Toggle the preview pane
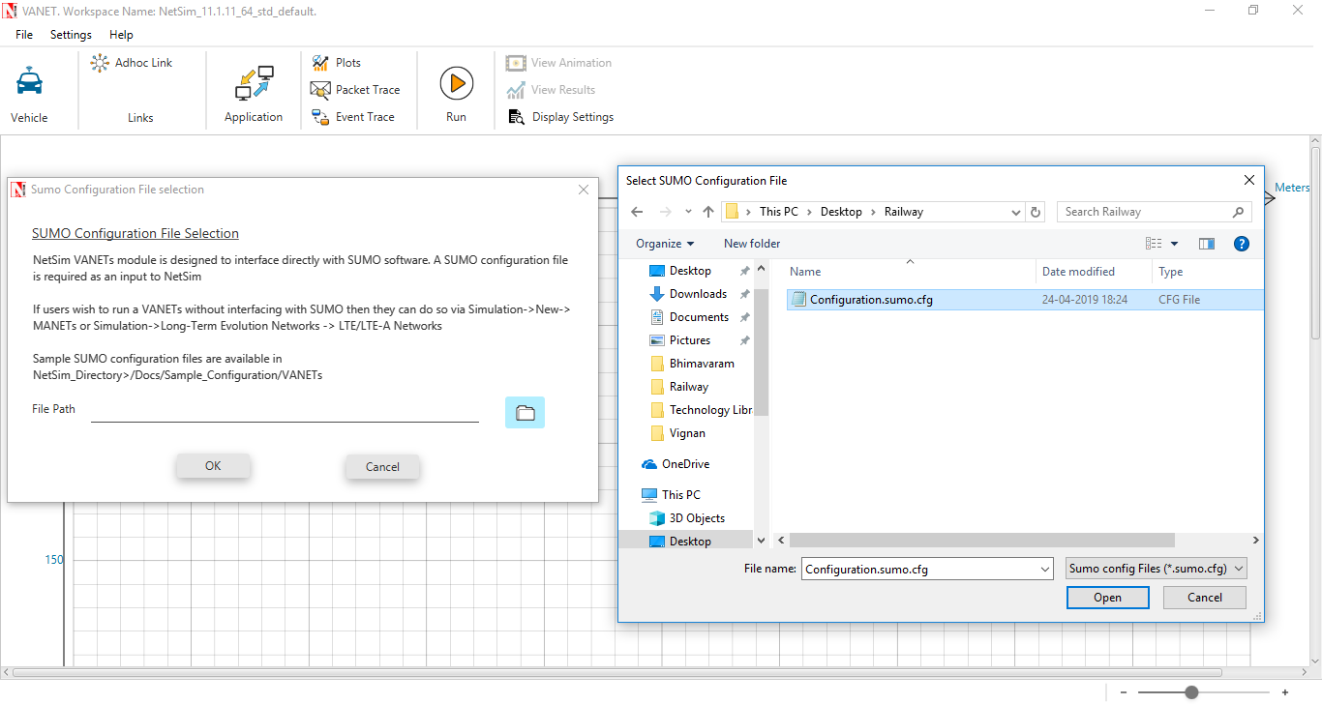This screenshot has height=704, width=1322. 1206,244
